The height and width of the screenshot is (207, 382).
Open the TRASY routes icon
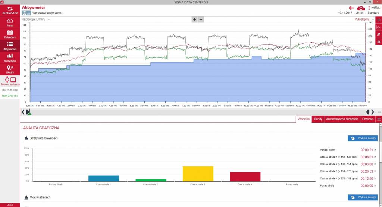tap(10, 69)
